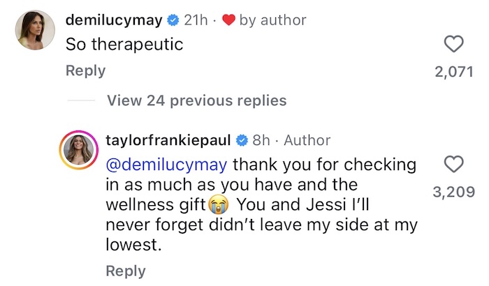Like demilucymay's "So therapeutic" comment
Image resolution: width=489 pixels, height=286 pixels.
(454, 45)
